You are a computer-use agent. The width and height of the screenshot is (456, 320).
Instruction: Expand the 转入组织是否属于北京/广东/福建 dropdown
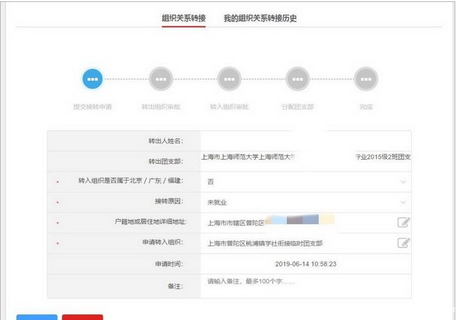[305, 182]
